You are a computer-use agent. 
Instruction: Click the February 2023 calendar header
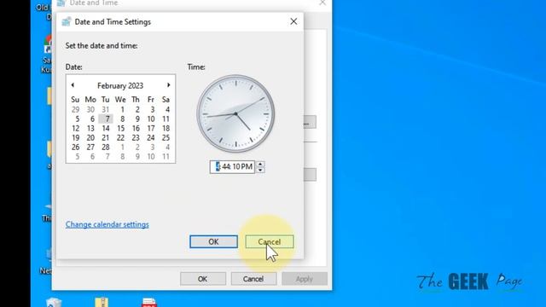(120, 85)
